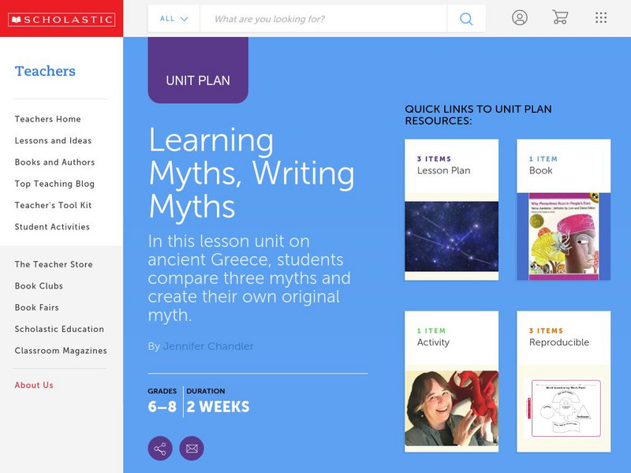Open Scholastic Education link
Screen dimensions: 631x473
[x=60, y=329]
